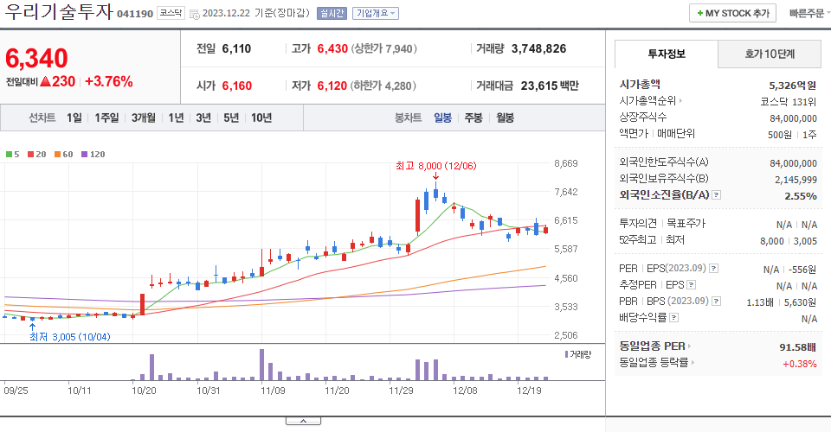Click the 거래대금 value 23,615 백만
Image resolution: width=831 pixels, height=432 pixels.
pos(550,86)
